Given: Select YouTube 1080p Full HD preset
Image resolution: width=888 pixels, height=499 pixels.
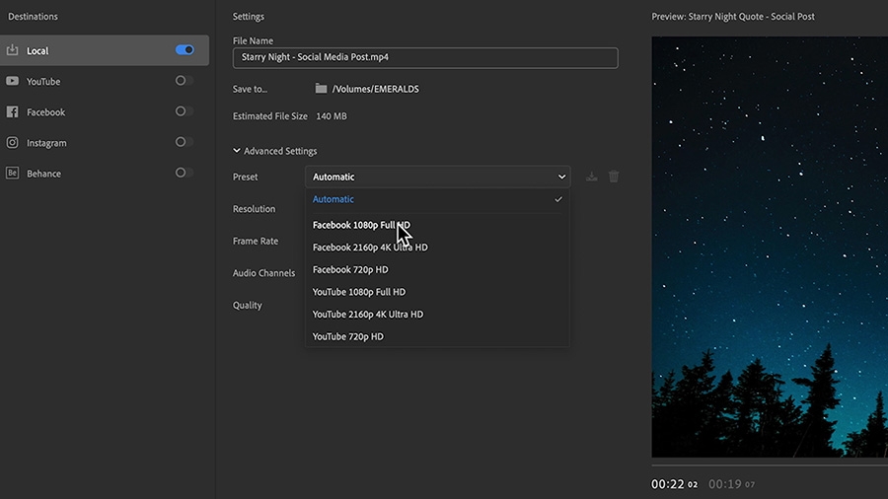Looking at the screenshot, I should point(438,292).
